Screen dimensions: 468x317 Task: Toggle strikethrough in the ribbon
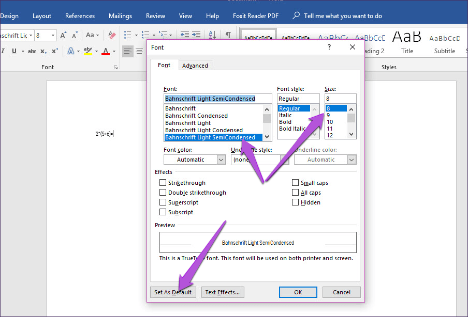[32, 51]
